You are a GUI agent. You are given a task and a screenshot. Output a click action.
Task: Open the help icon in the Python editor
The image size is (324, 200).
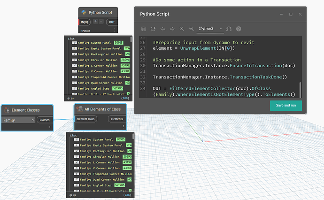[x=239, y=29]
